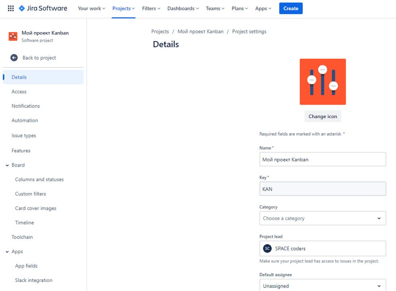Open the Your work menu
The image size is (396, 291).
(x=91, y=8)
